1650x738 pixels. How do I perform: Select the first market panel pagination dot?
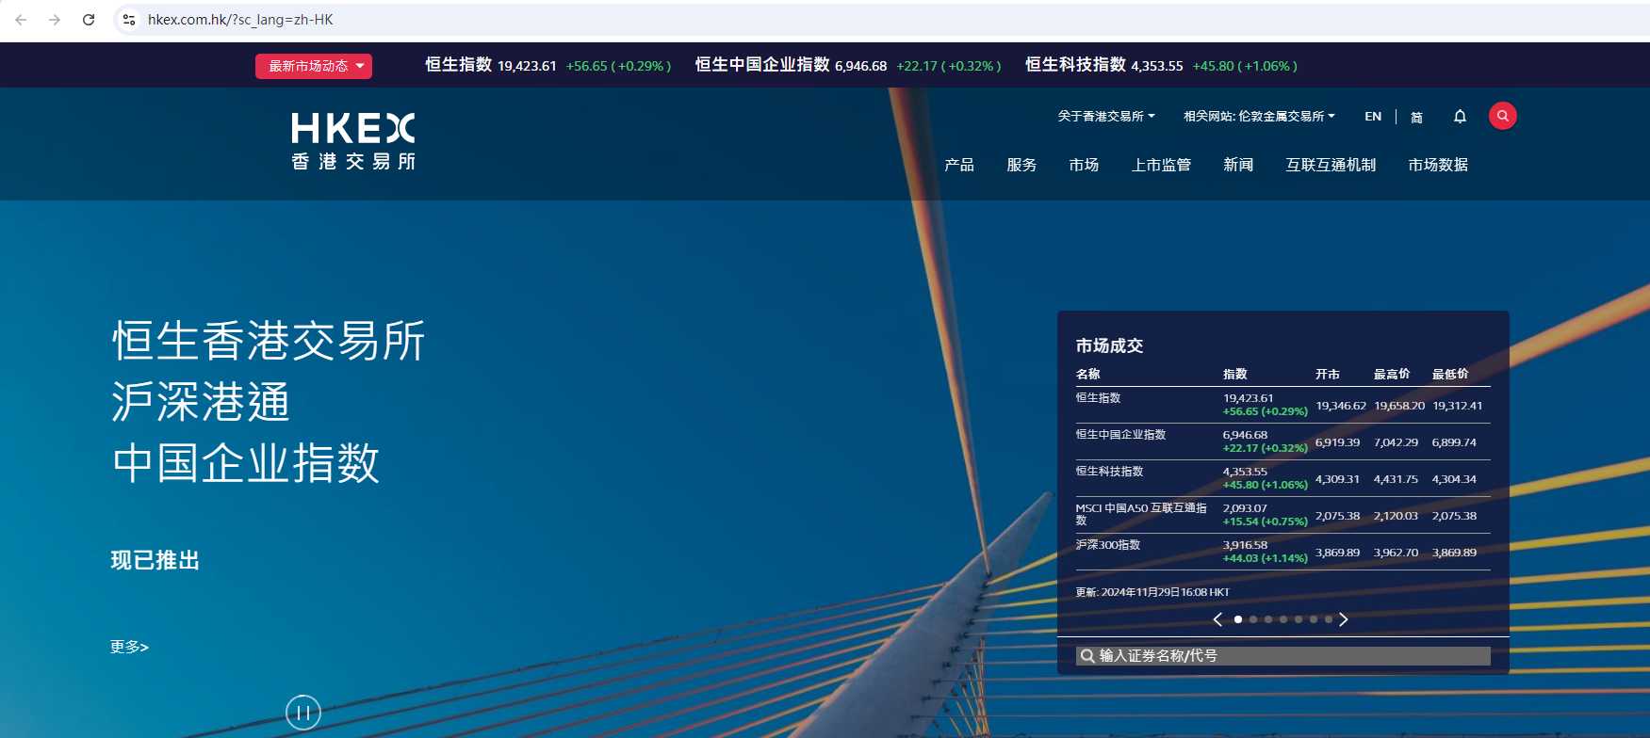[1238, 619]
